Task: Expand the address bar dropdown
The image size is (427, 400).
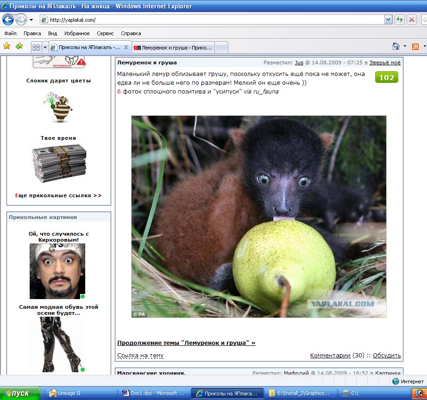Action: pos(388,19)
